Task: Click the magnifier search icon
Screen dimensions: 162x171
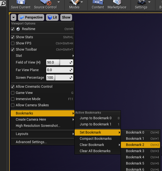Action: (3, 3)
